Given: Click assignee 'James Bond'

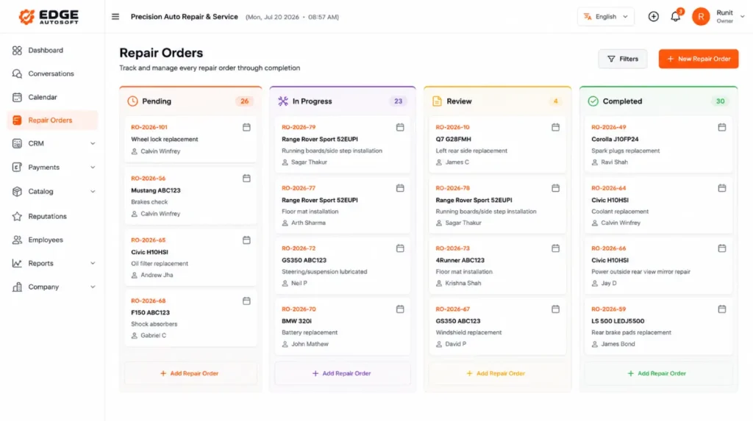Looking at the screenshot, I should pyautogui.click(x=618, y=344).
